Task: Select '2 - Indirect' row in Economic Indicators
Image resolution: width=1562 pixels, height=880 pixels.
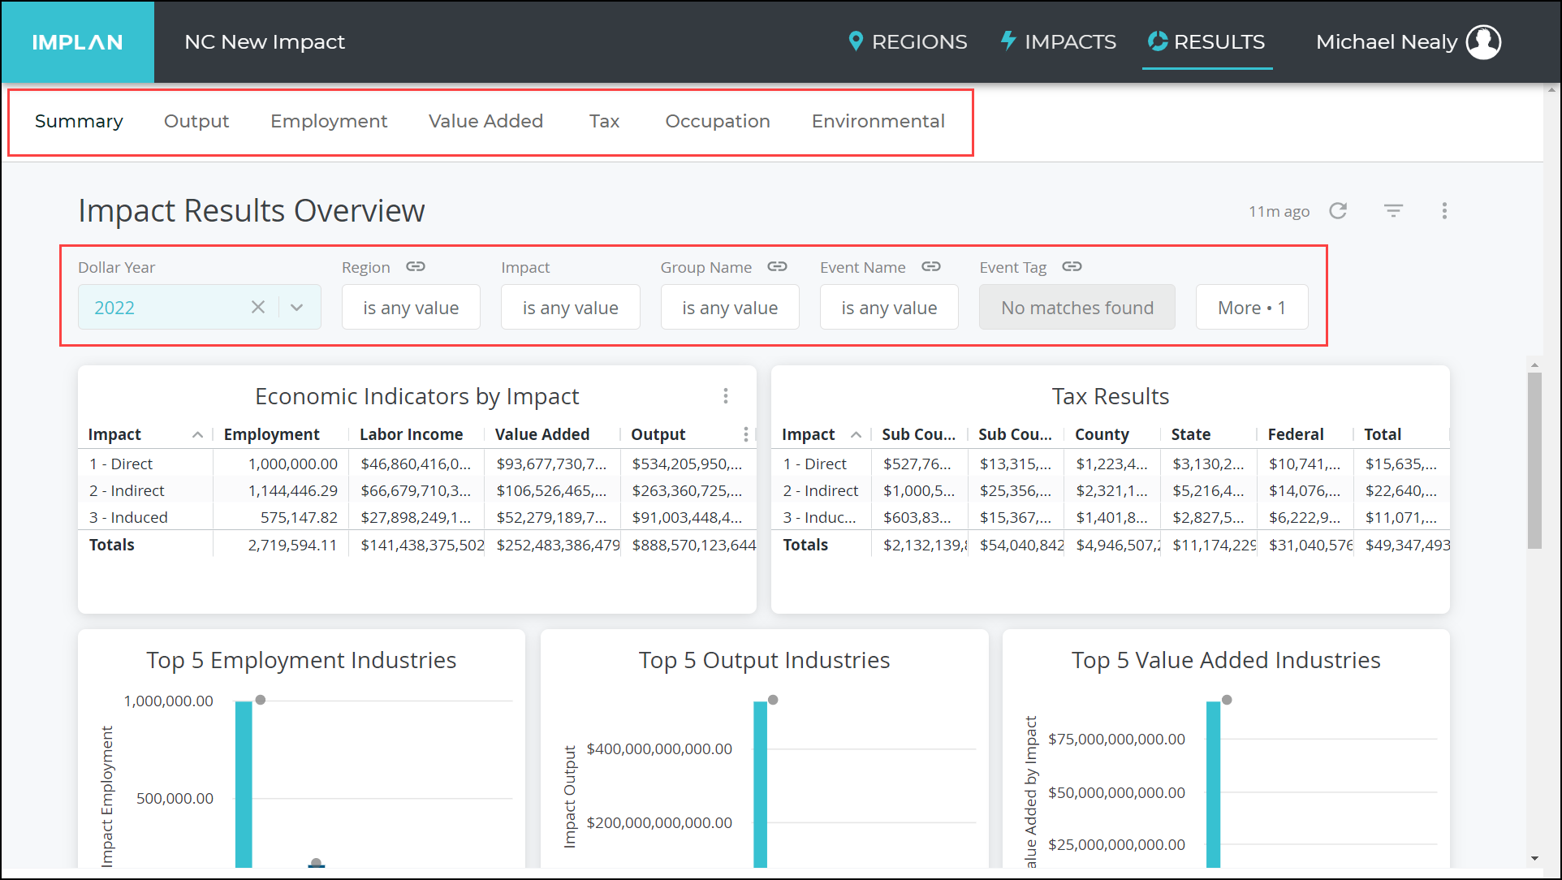Action: [x=417, y=490]
